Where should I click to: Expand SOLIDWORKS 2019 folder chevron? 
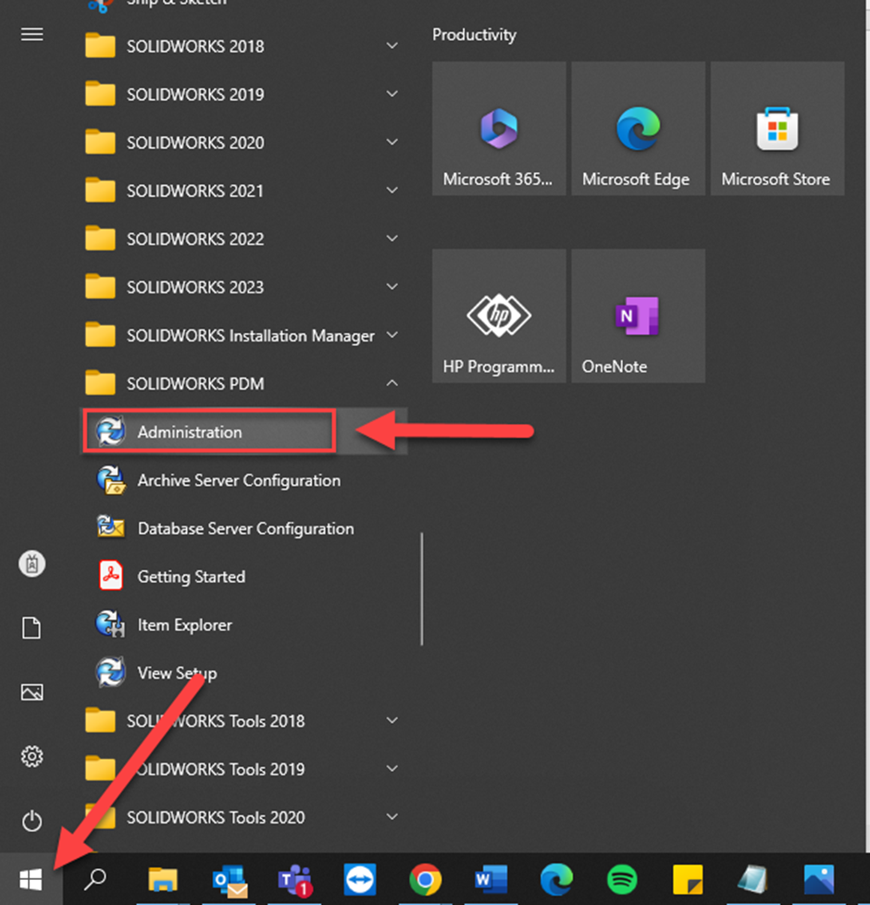pos(392,93)
